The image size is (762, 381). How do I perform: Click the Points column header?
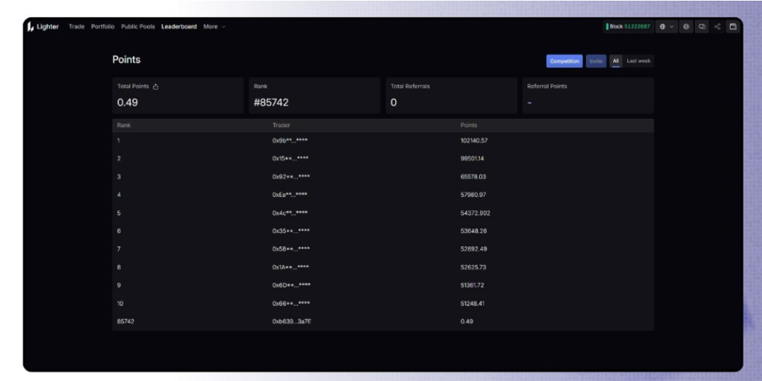[x=469, y=126]
